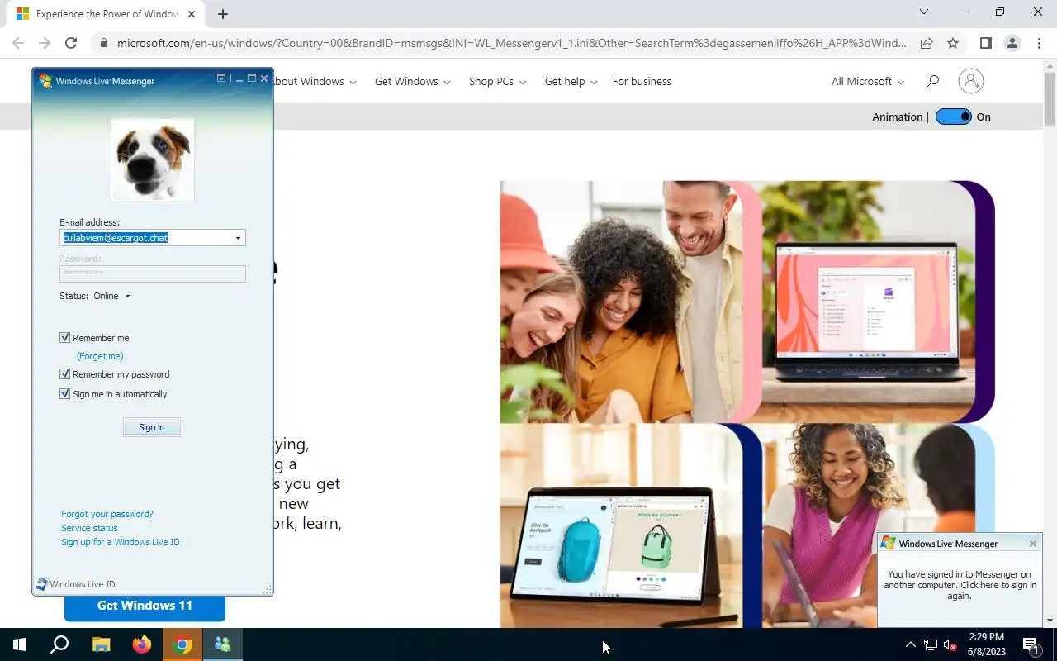Screen dimensions: 1057x661
Task: Open taskbar search
Action: click(59, 644)
